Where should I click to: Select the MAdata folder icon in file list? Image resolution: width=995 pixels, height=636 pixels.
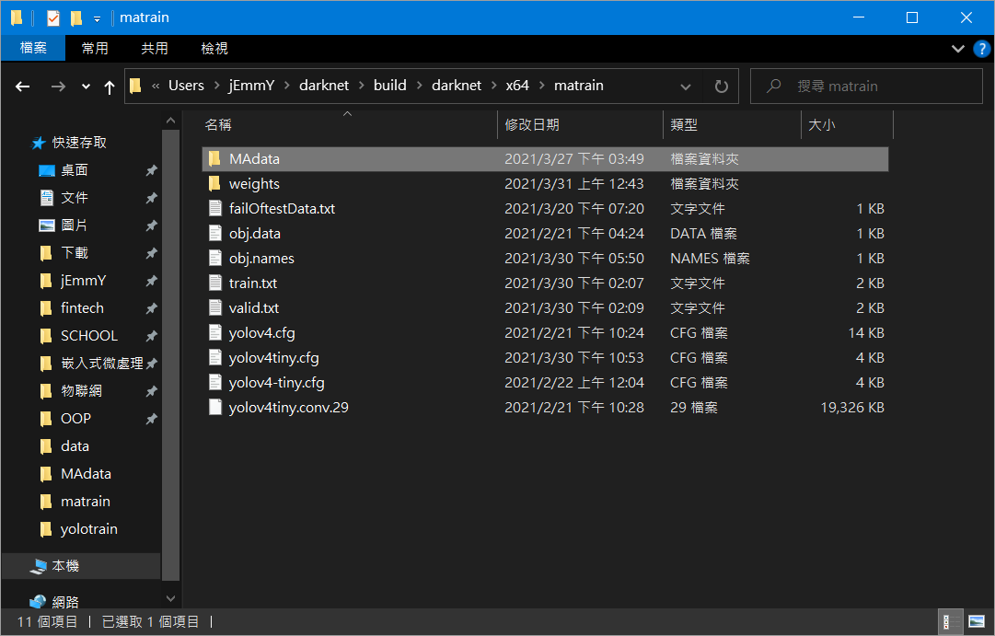[x=215, y=158]
